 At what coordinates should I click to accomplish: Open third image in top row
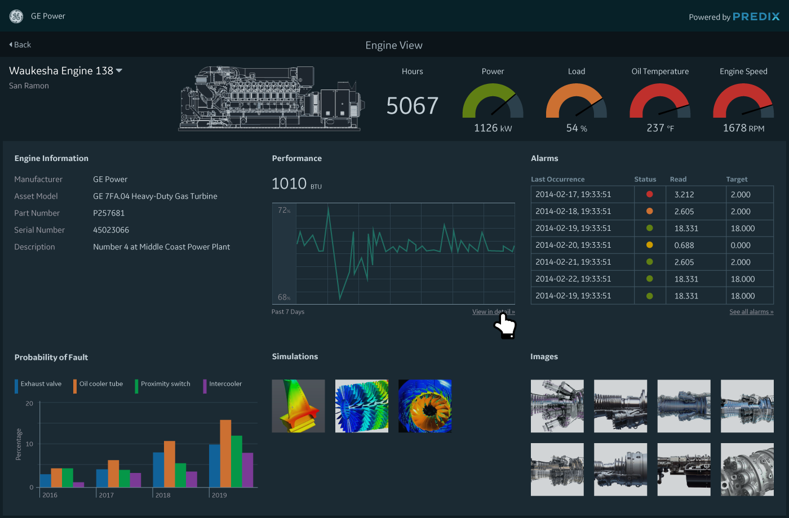[x=684, y=406]
